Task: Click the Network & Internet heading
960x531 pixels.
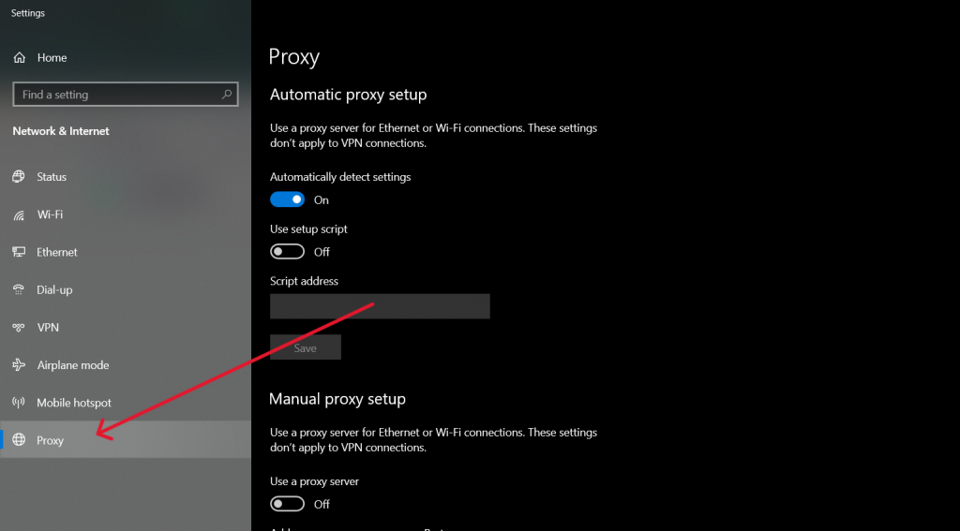Action: (x=61, y=131)
